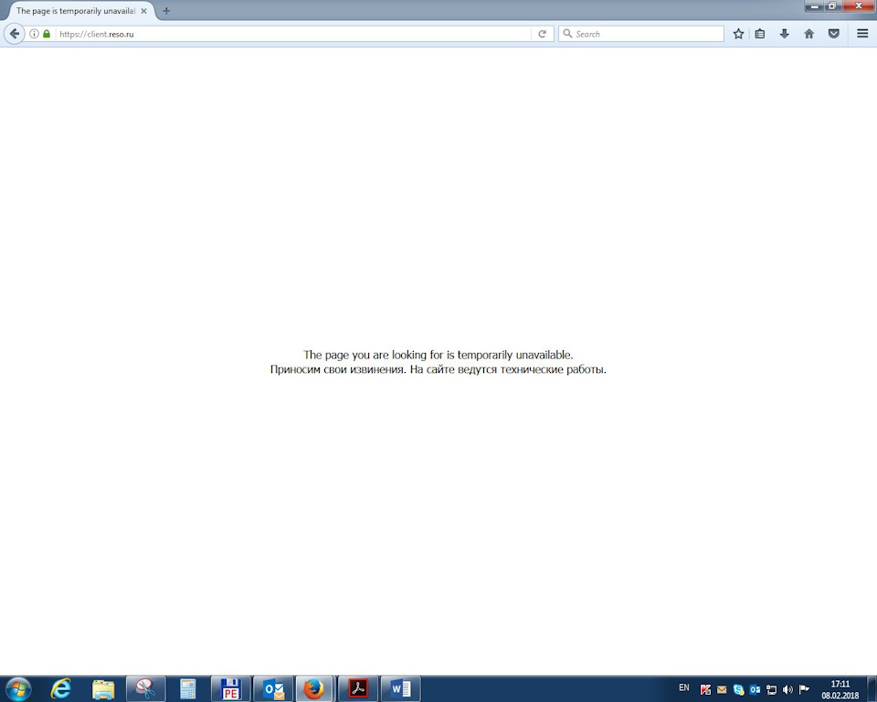Open Skype from the system tray
877x702 pixels.
pos(738,690)
